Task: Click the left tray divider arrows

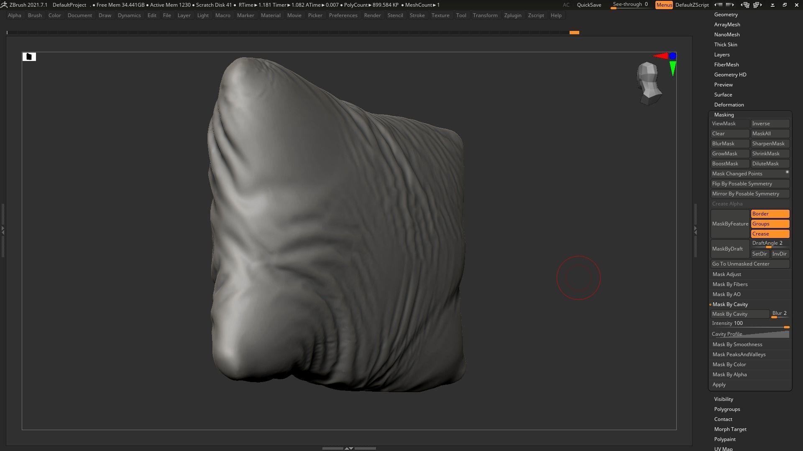Action: (3, 230)
